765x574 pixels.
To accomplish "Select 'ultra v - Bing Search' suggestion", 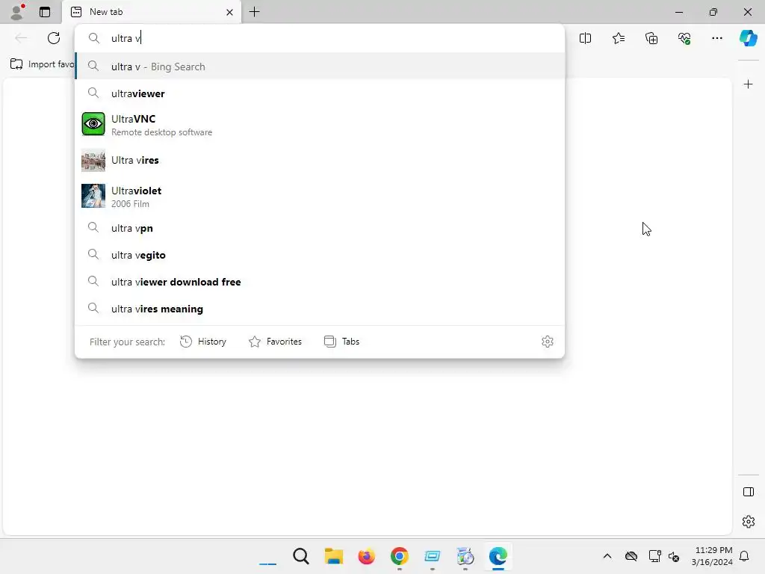I will click(x=320, y=67).
